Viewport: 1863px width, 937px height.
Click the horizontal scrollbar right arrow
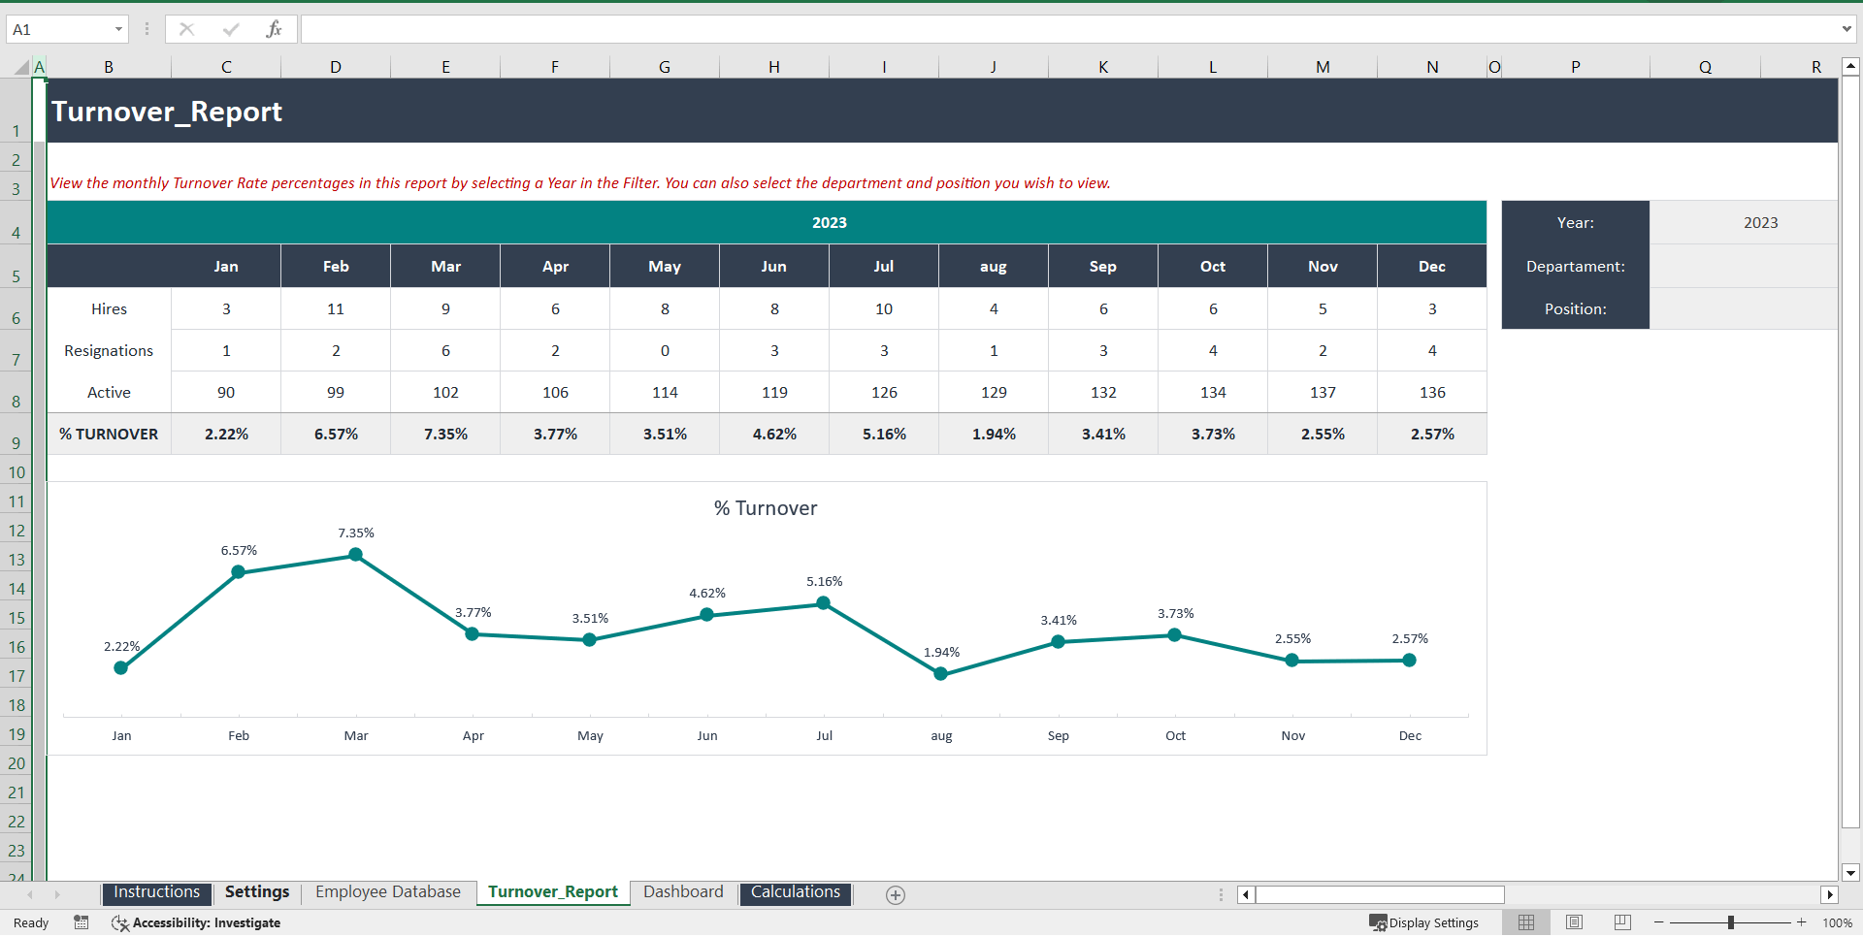1831,894
